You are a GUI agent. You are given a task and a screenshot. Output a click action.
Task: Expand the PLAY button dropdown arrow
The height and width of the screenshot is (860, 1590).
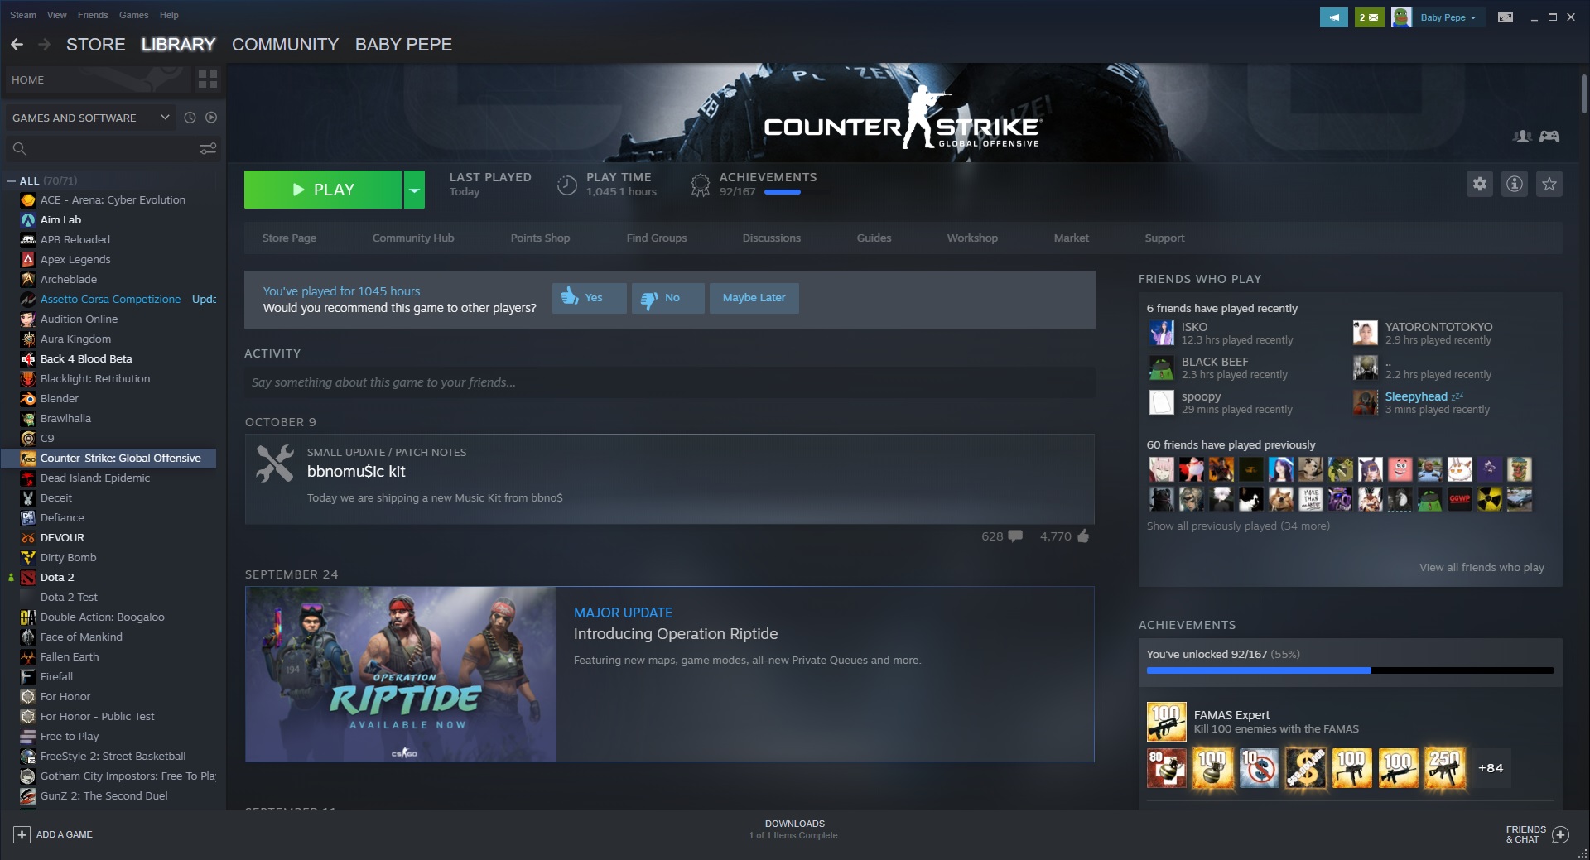point(414,190)
